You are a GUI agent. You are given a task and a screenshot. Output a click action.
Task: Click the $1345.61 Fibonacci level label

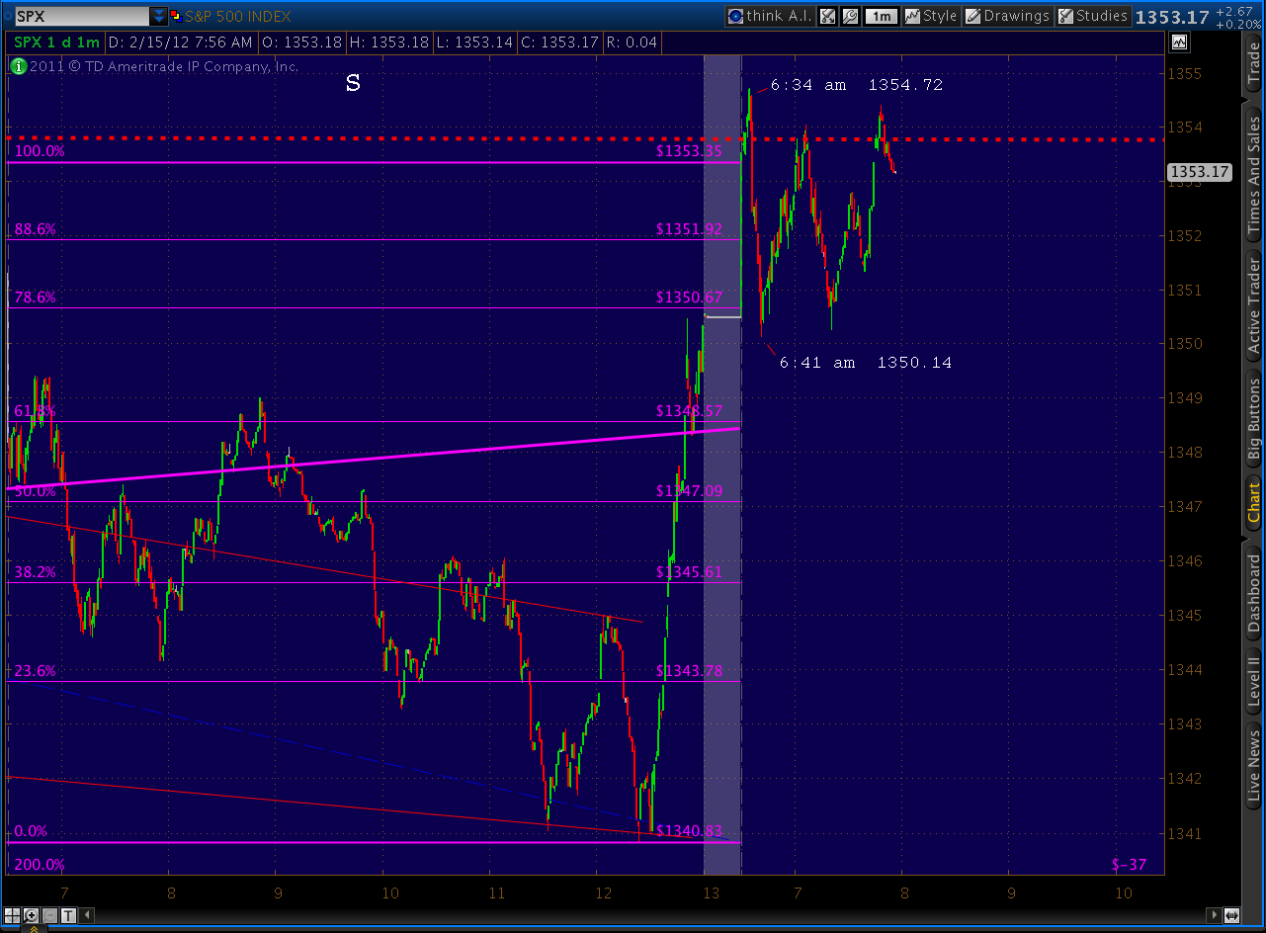pyautogui.click(x=689, y=572)
